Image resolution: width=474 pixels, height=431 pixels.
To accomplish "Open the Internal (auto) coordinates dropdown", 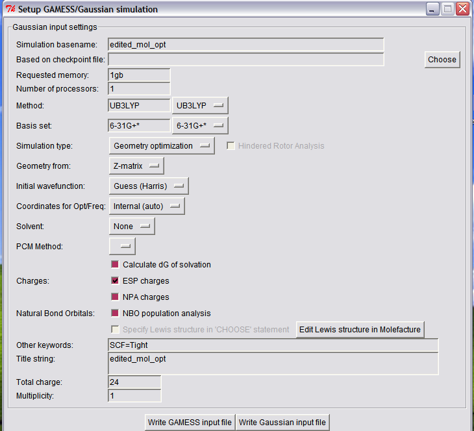I will pyautogui.click(x=147, y=206).
